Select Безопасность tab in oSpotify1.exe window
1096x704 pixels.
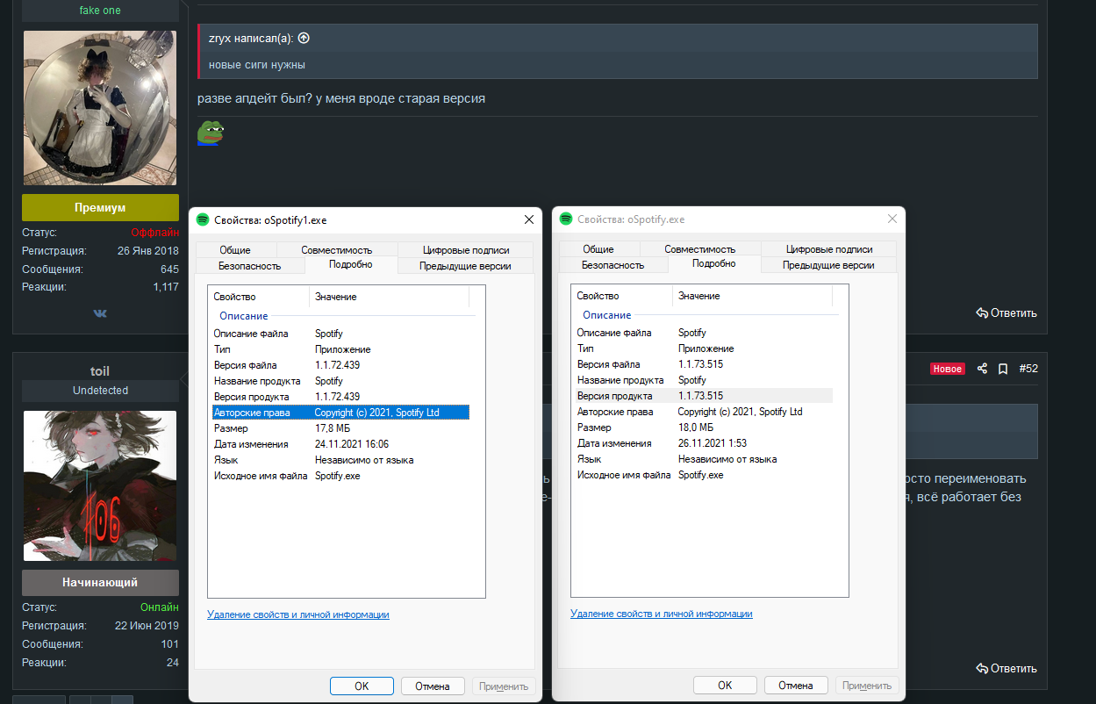tap(250, 265)
